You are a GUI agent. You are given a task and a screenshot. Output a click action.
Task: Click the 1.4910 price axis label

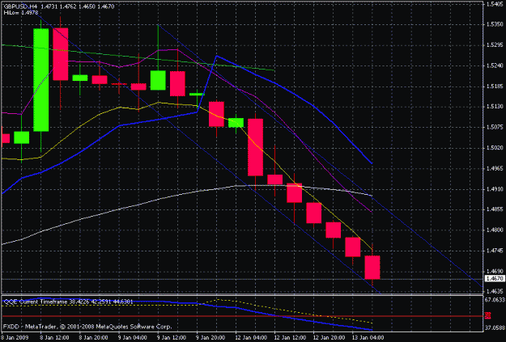point(494,189)
